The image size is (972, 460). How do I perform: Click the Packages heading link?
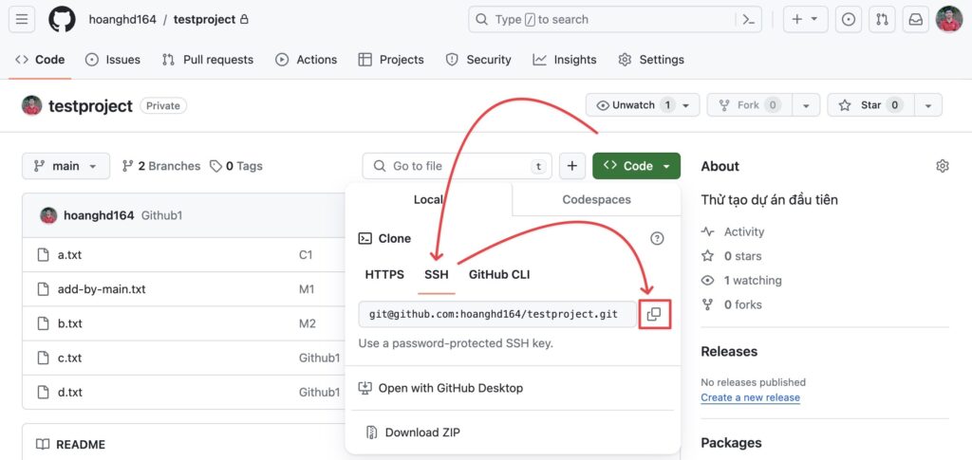(731, 443)
